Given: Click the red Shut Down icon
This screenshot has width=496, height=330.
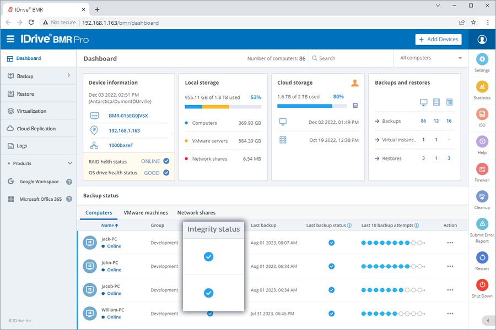Looking at the screenshot, I should click(x=482, y=285).
